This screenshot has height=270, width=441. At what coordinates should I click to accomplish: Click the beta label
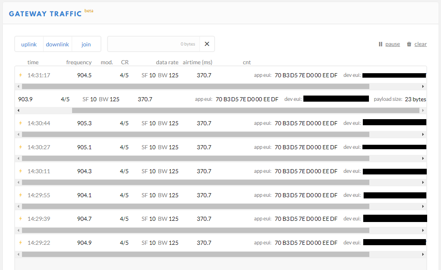pos(89,11)
